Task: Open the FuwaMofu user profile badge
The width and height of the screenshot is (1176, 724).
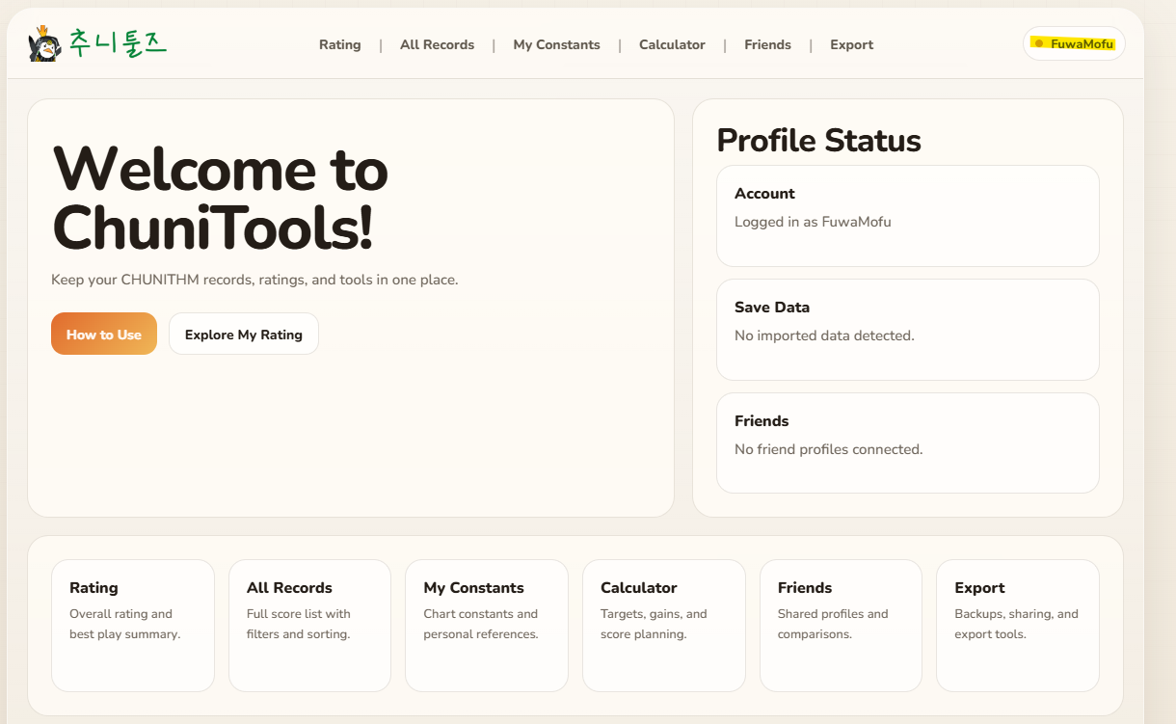Action: click(x=1081, y=43)
